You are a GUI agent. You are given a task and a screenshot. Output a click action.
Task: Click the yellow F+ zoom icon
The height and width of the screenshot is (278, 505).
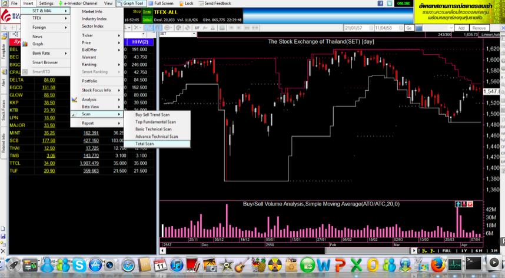[424, 251]
